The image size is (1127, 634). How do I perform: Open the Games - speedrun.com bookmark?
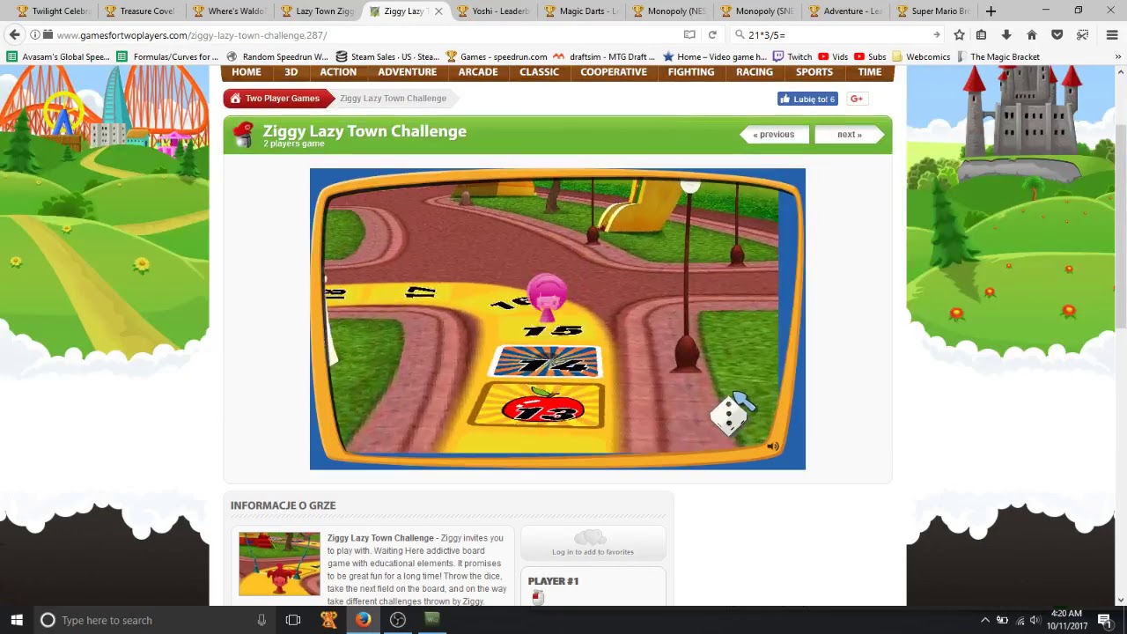coord(496,56)
